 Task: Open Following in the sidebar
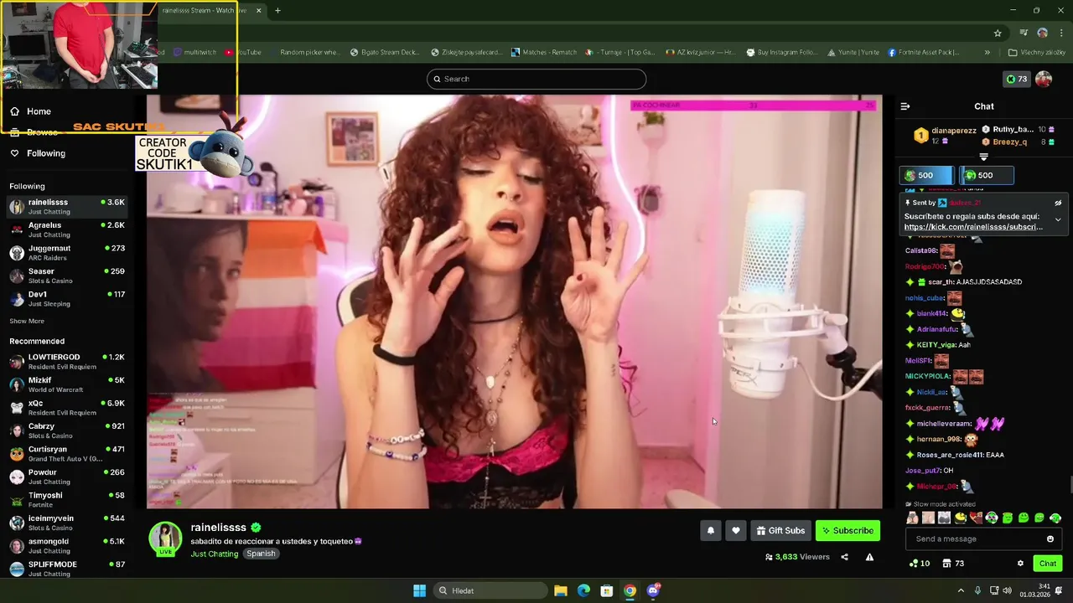[x=46, y=153]
